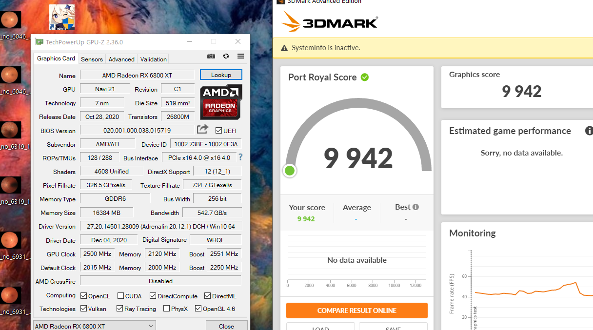Image resolution: width=593 pixels, height=330 pixels.
Task: Click the Boost 2551 MHz value
Action: pyautogui.click(x=224, y=253)
